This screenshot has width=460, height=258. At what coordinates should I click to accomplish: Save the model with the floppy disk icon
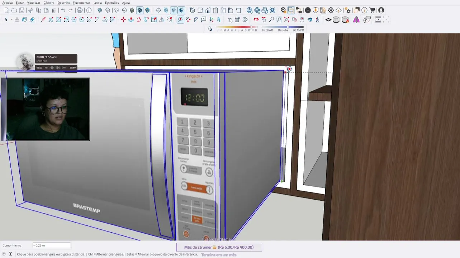22,10
